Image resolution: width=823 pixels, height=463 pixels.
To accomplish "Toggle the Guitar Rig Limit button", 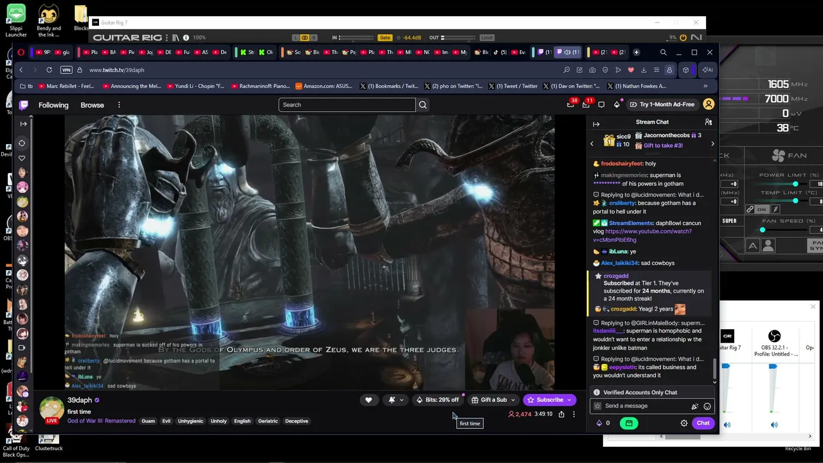I will tap(487, 38).
